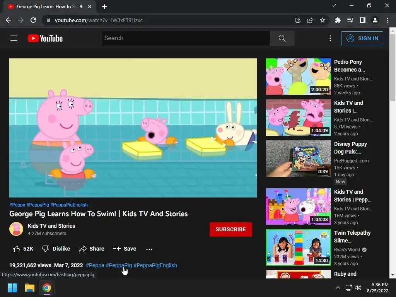Screen dimensions: 396x297
Task: Click the SIGN IN button
Action: tap(362, 38)
